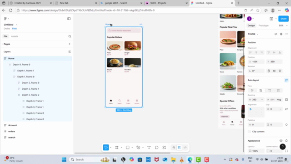Switch to Dev Mode code icon in toolbar
The image size is (291, 164).
pos(185,148)
